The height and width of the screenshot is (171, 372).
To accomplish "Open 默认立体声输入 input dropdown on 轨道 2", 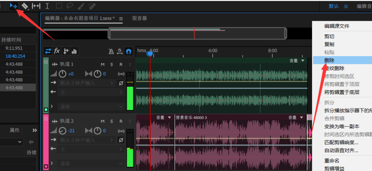I will pos(87,140).
